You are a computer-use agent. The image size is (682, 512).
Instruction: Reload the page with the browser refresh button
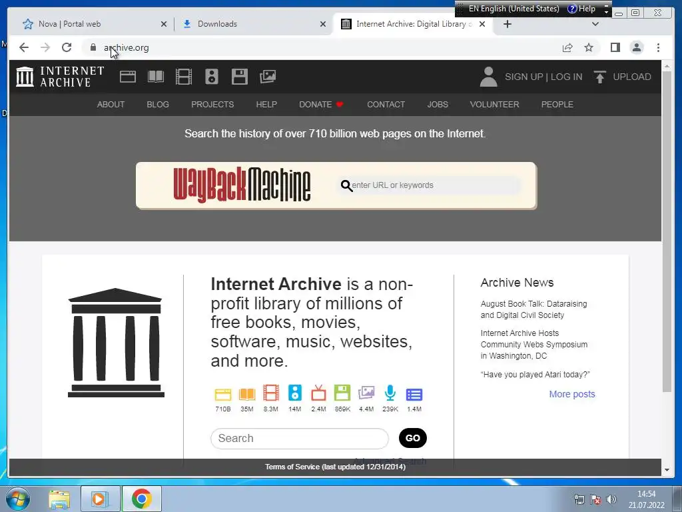point(67,47)
